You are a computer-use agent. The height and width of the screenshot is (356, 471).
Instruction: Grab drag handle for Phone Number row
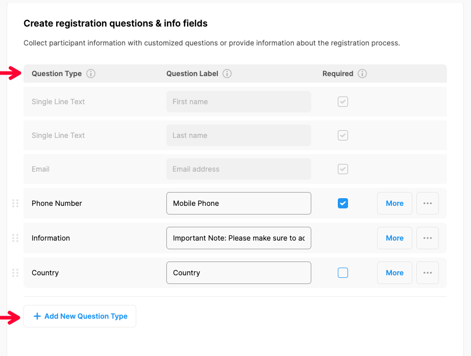pos(15,203)
